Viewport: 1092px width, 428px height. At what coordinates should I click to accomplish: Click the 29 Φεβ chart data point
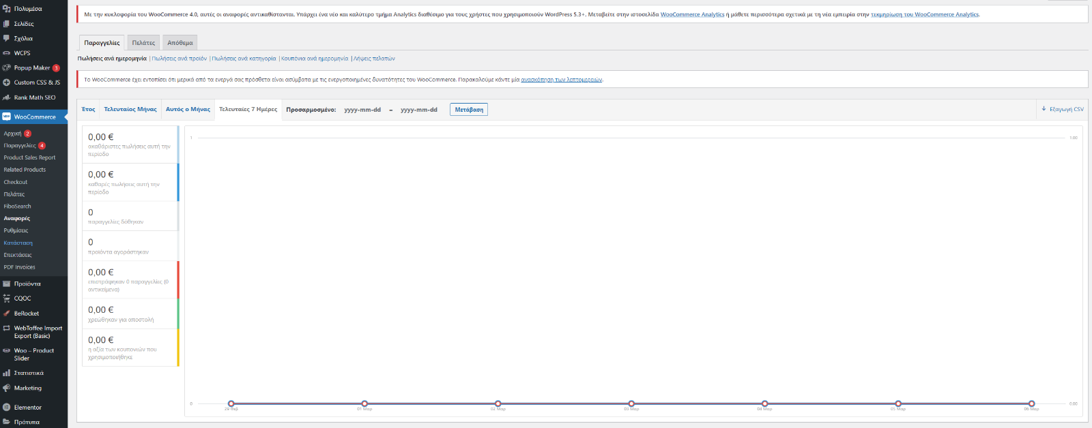[231, 403]
